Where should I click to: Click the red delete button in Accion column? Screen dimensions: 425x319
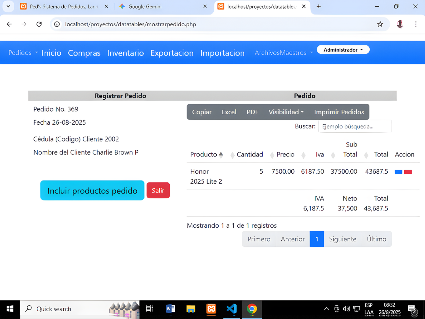pyautogui.click(x=408, y=172)
